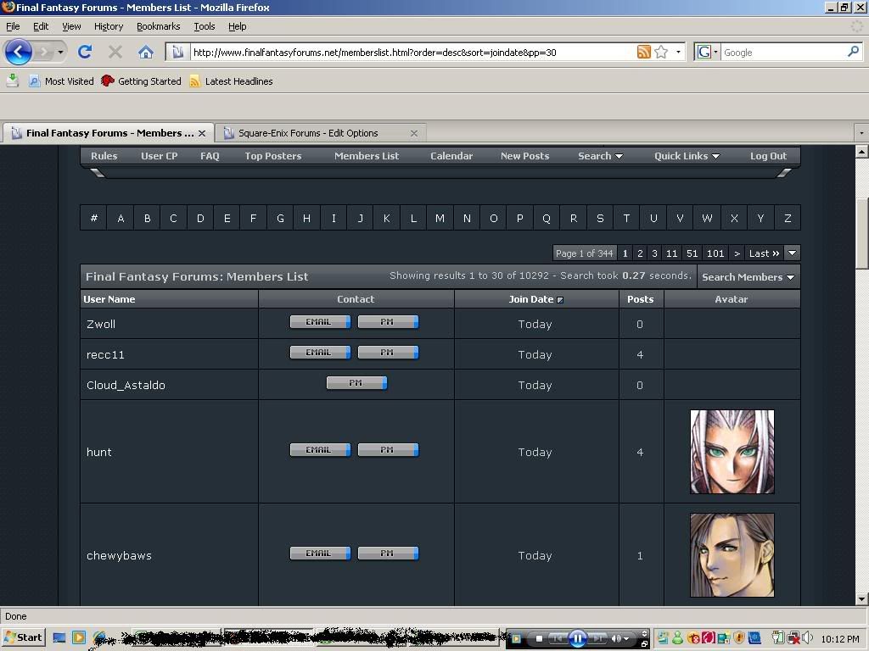Screen dimensions: 869x651
Task: Open the page jump dropdown arrow
Action: click(793, 253)
